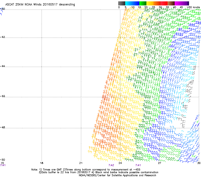This screenshot has height=177, width=201.
Task: Click the note 'Data buffer is 22 hrs from 20160517'
Action: (x=66, y=172)
